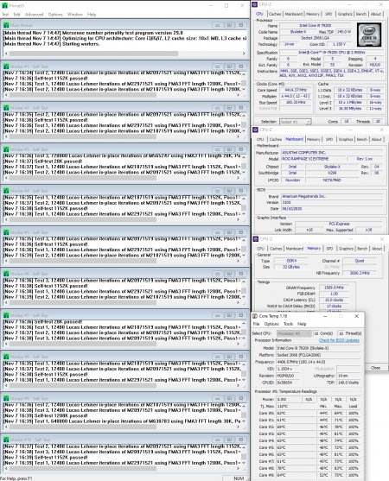This screenshot has width=389, height=481.
Task: Click the Core Temp thermometer title icon
Action: tap(254, 316)
